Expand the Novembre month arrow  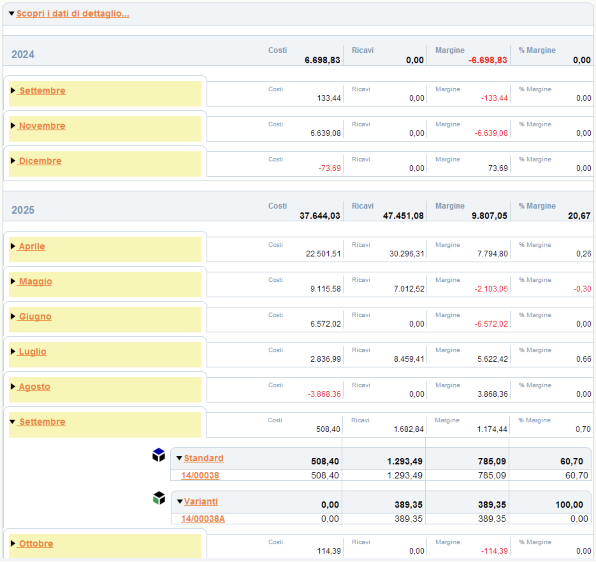pos(13,126)
